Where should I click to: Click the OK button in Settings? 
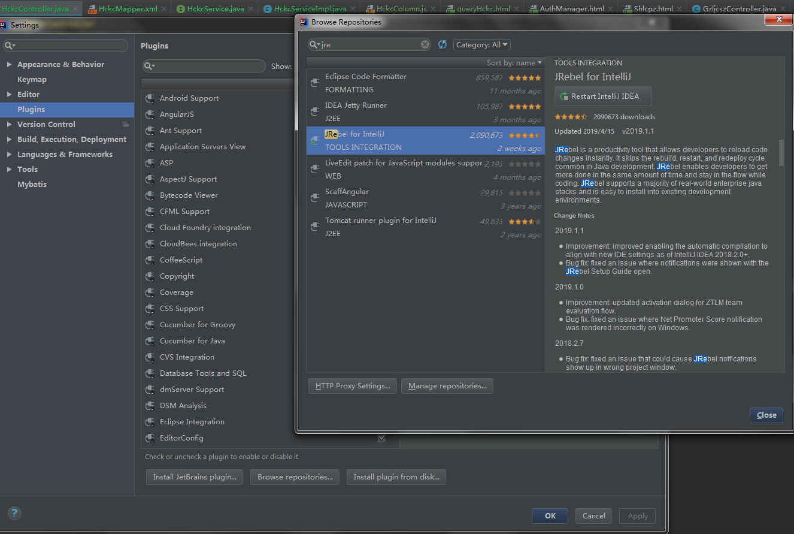coord(550,515)
